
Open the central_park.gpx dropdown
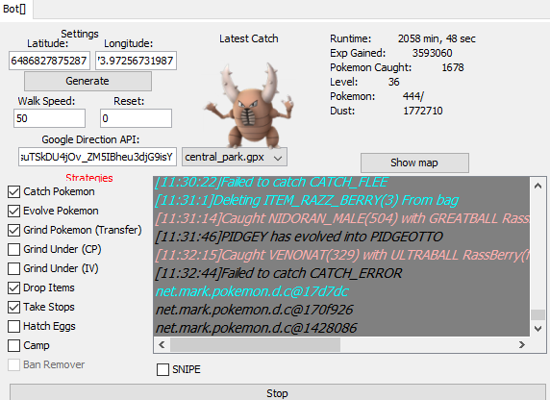click(x=235, y=157)
